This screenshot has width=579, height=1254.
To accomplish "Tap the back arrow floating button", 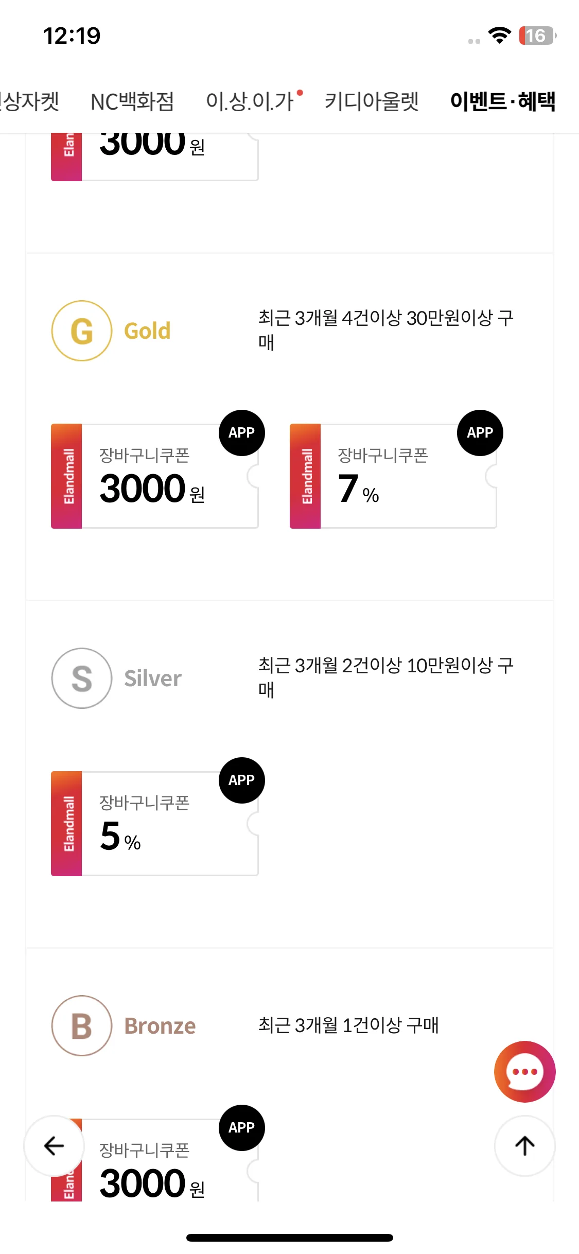I will click(54, 1145).
